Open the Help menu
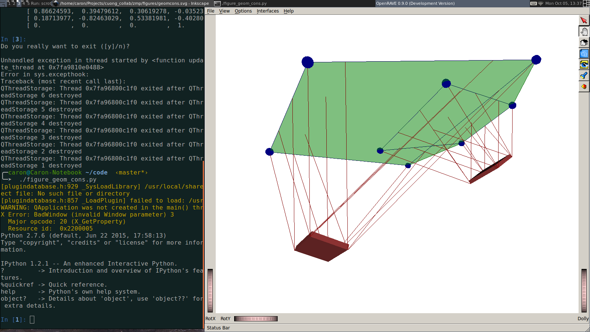Viewport: 590px width, 332px height. click(x=288, y=11)
